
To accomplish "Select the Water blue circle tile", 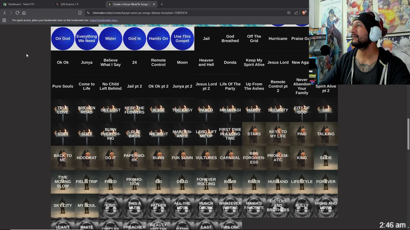I will click(x=111, y=38).
